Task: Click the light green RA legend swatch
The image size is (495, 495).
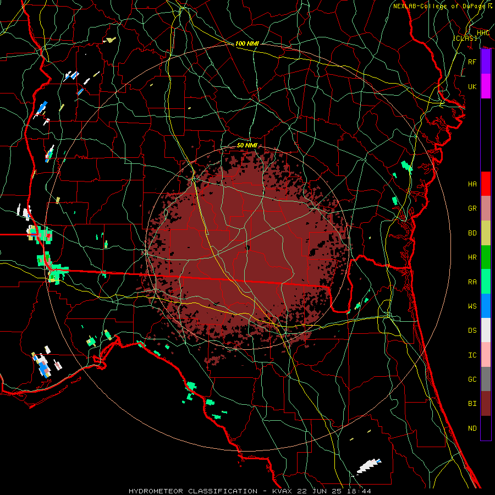Action: (x=486, y=282)
